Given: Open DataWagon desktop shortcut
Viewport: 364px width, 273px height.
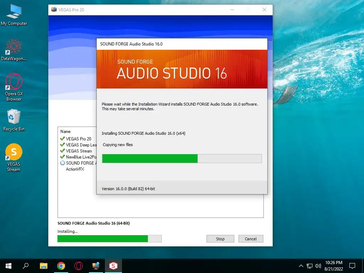Looking at the screenshot, I should click(x=14, y=50).
